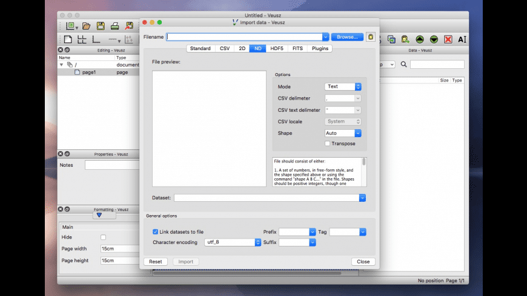The width and height of the screenshot is (527, 296).
Task: Toggle the Hide checkbox in Formatting panel
Action: (103, 237)
